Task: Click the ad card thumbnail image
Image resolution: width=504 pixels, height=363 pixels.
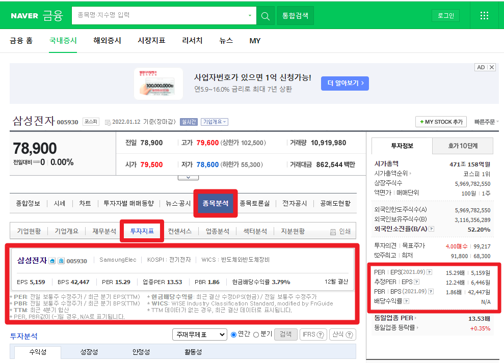Action: [x=158, y=83]
